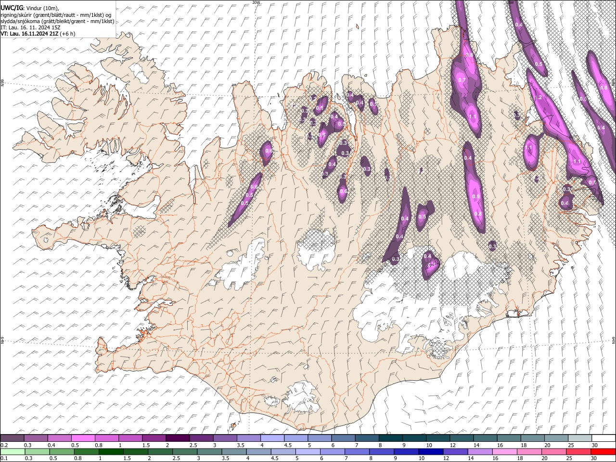Pick the pale grey 25–30 snow legend swatch
This screenshot has width=616, height=462.
[580, 438]
